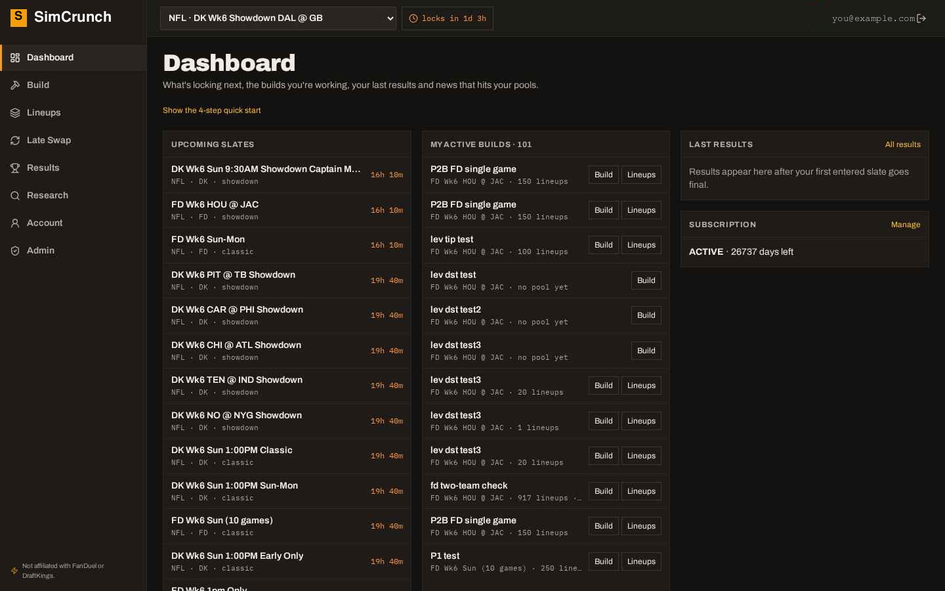Select the FD Wk6 HOU @ JAC slate

(x=287, y=210)
